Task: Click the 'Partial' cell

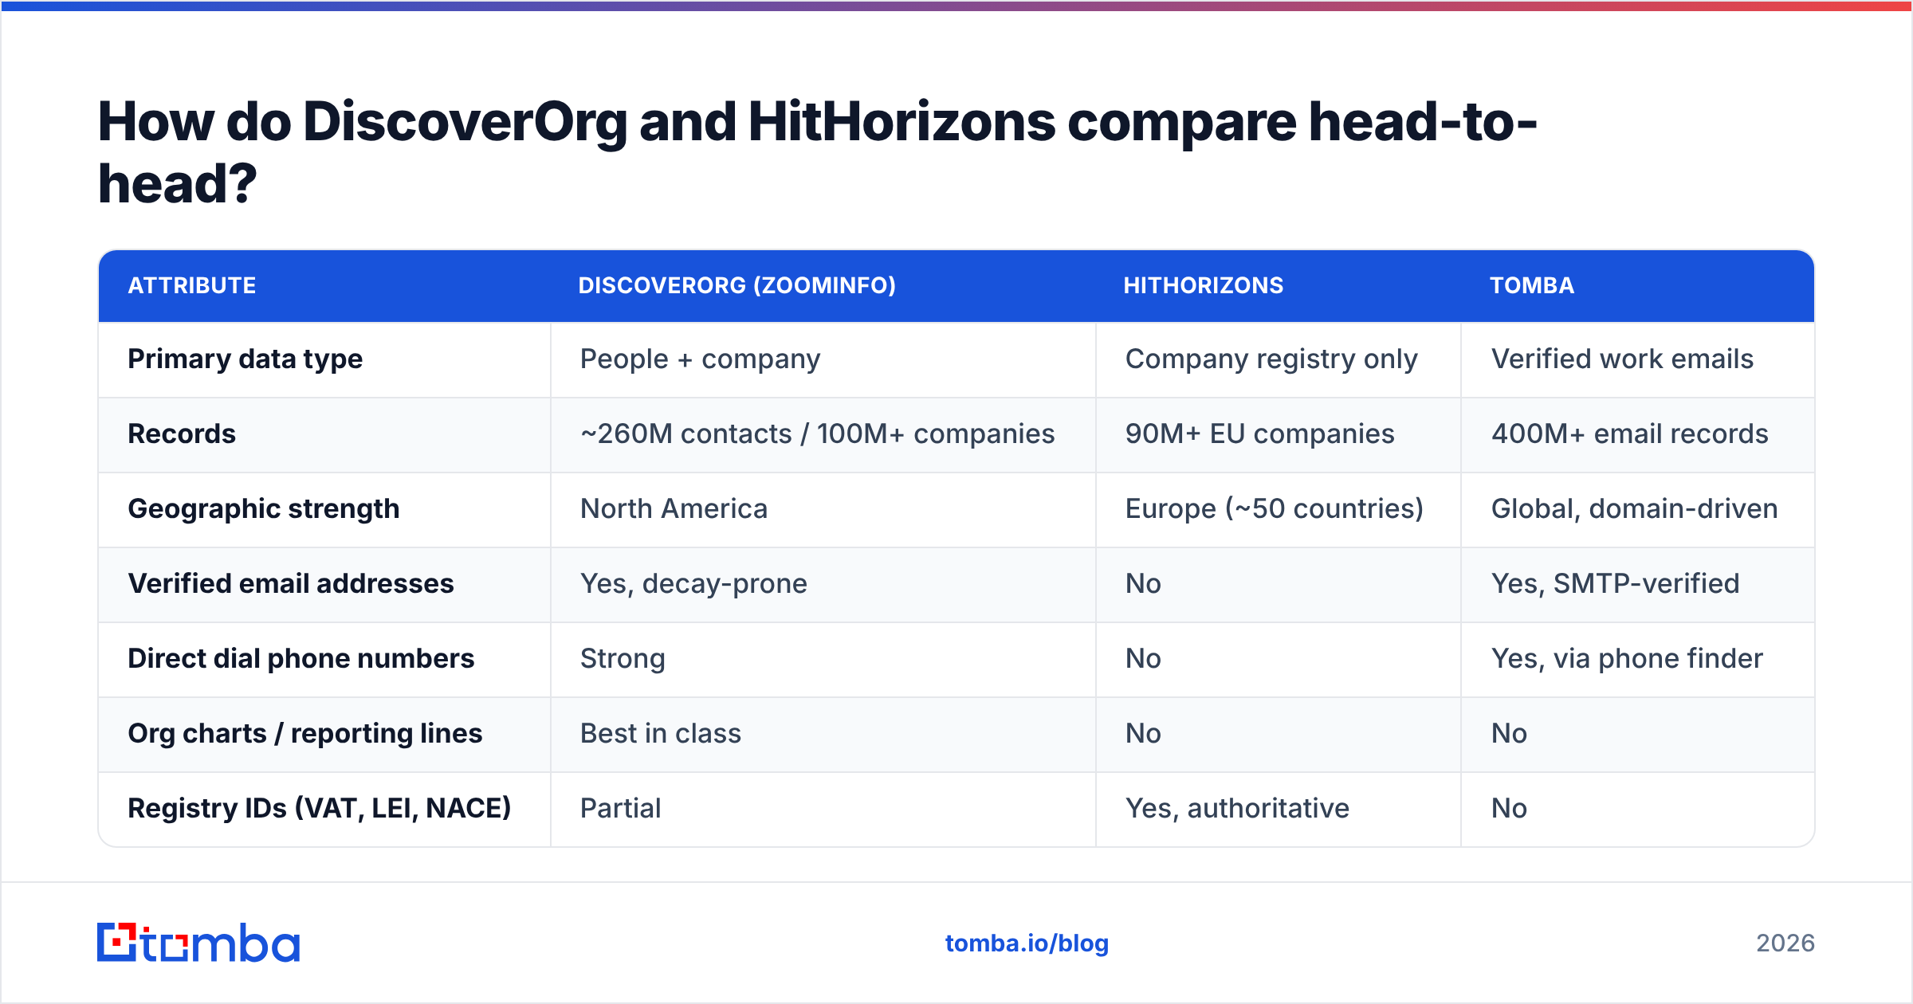Action: 621,809
